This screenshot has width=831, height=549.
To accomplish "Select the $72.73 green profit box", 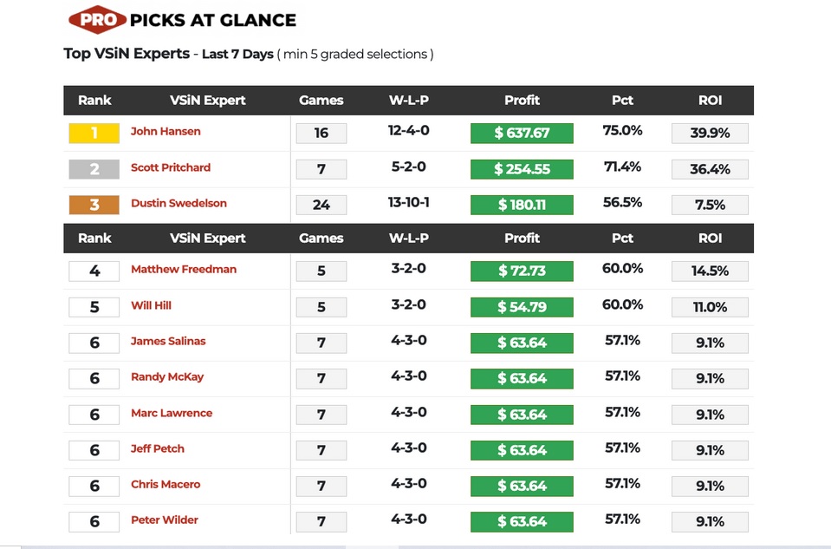I will point(522,271).
